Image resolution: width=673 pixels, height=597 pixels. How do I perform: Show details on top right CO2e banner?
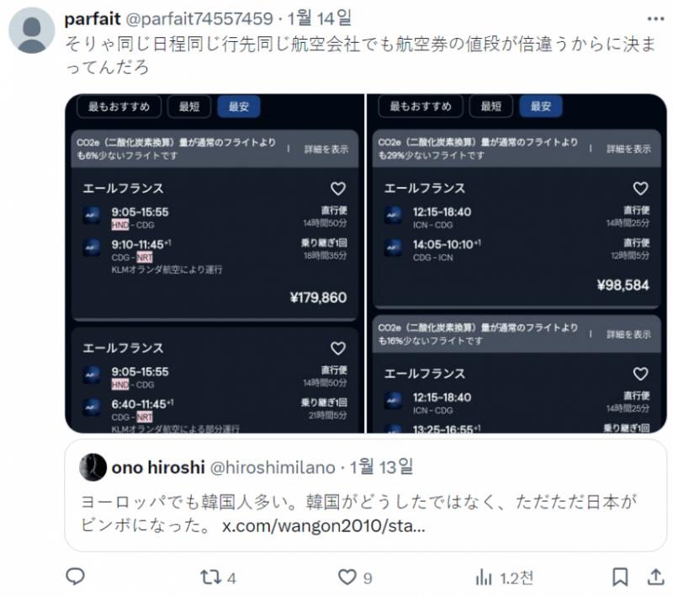coord(628,148)
